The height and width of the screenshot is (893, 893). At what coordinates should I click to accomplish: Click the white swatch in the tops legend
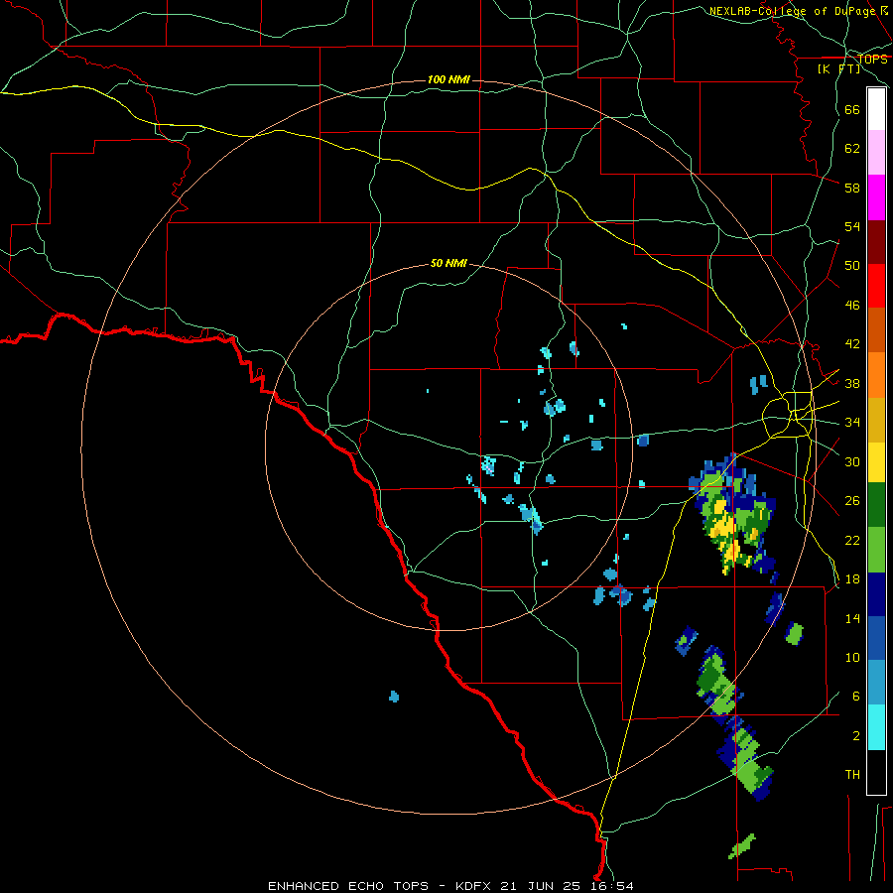pyautogui.click(x=876, y=109)
